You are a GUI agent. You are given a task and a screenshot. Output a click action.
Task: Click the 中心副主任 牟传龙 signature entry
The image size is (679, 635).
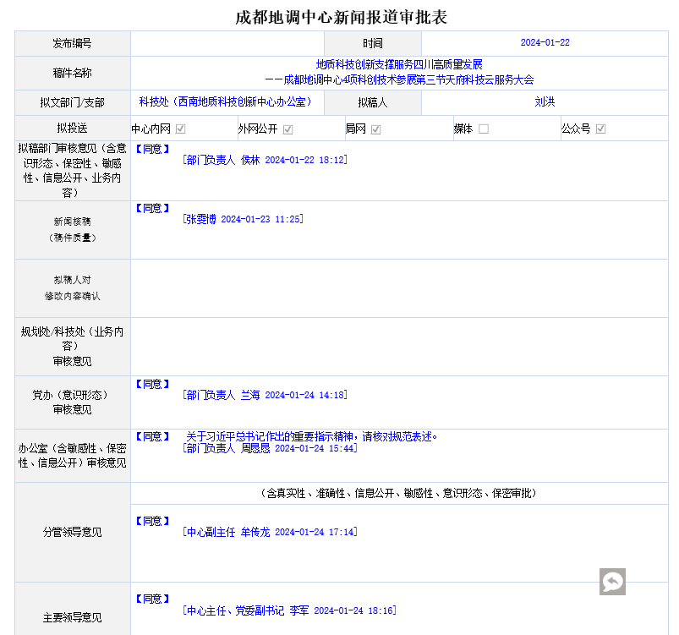(x=270, y=532)
